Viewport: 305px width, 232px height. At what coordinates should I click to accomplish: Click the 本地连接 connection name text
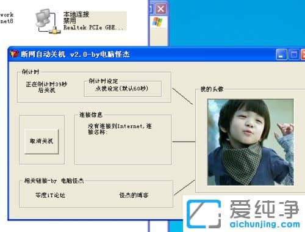coord(76,14)
